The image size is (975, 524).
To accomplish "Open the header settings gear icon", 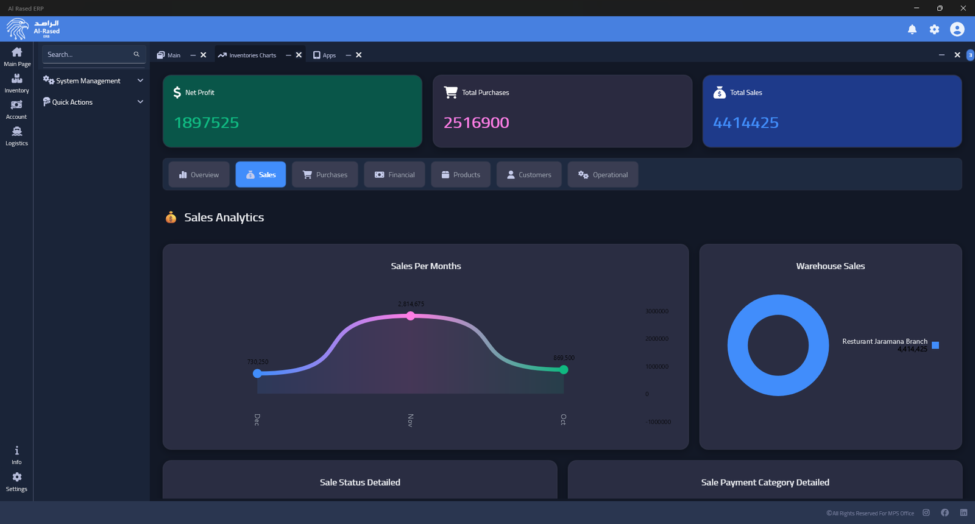I will [934, 29].
